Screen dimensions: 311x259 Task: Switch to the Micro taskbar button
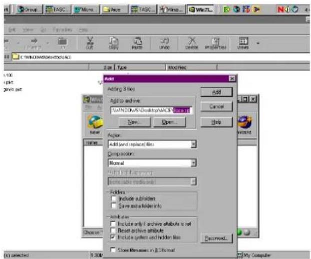tap(86, 9)
